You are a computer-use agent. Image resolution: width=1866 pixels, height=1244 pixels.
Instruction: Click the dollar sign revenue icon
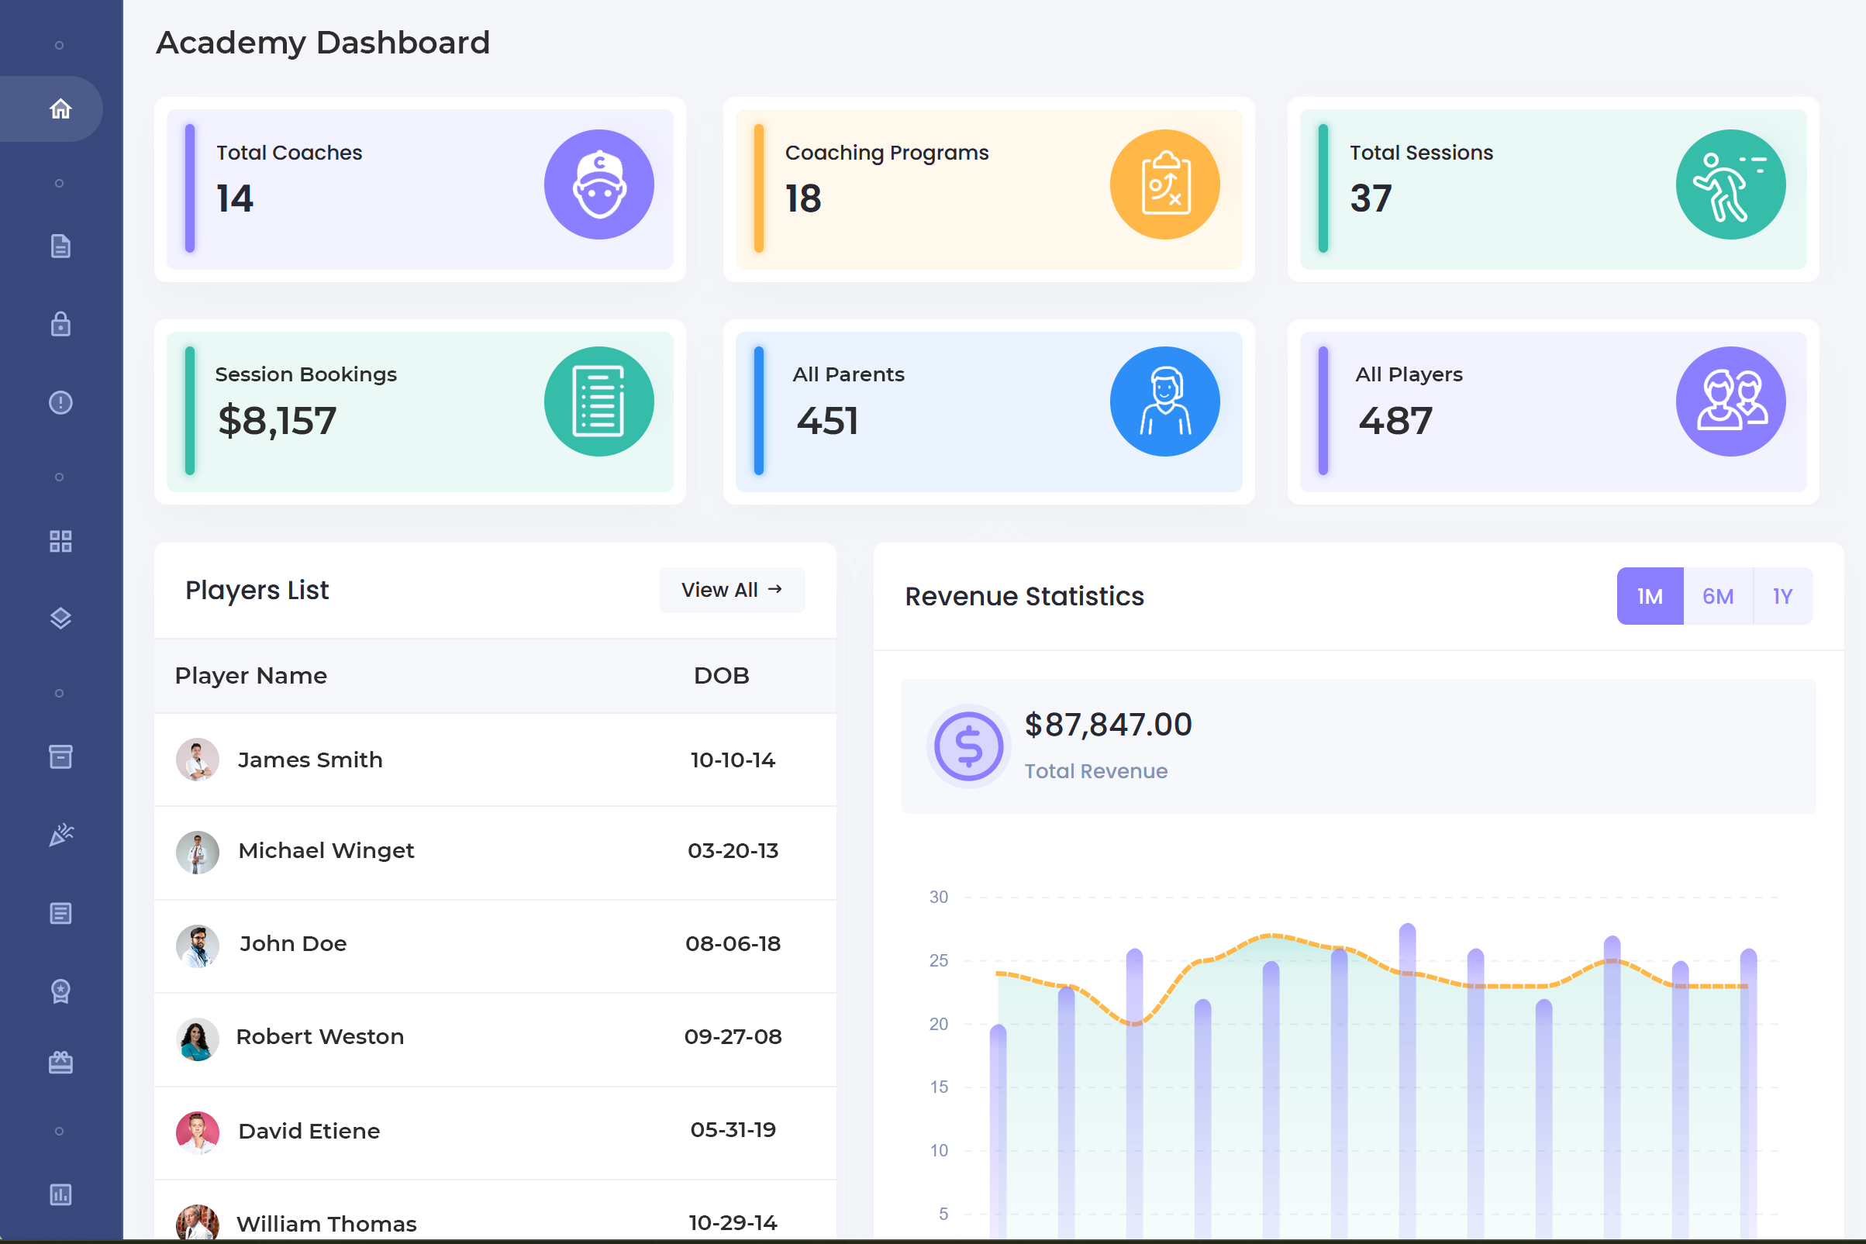pos(968,746)
